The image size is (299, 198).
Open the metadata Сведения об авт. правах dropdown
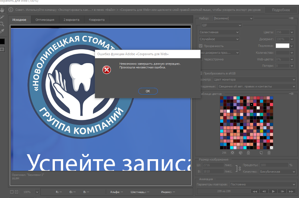point(257,86)
